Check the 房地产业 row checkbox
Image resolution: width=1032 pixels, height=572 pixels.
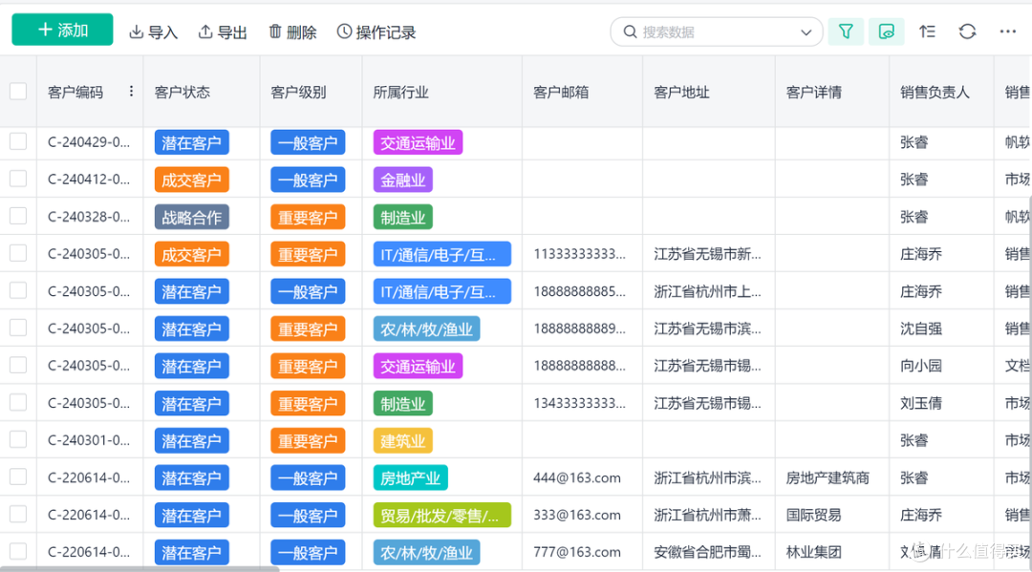tap(18, 477)
